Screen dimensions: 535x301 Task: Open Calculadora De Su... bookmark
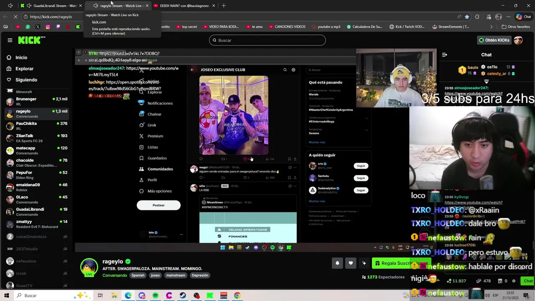[364, 27]
